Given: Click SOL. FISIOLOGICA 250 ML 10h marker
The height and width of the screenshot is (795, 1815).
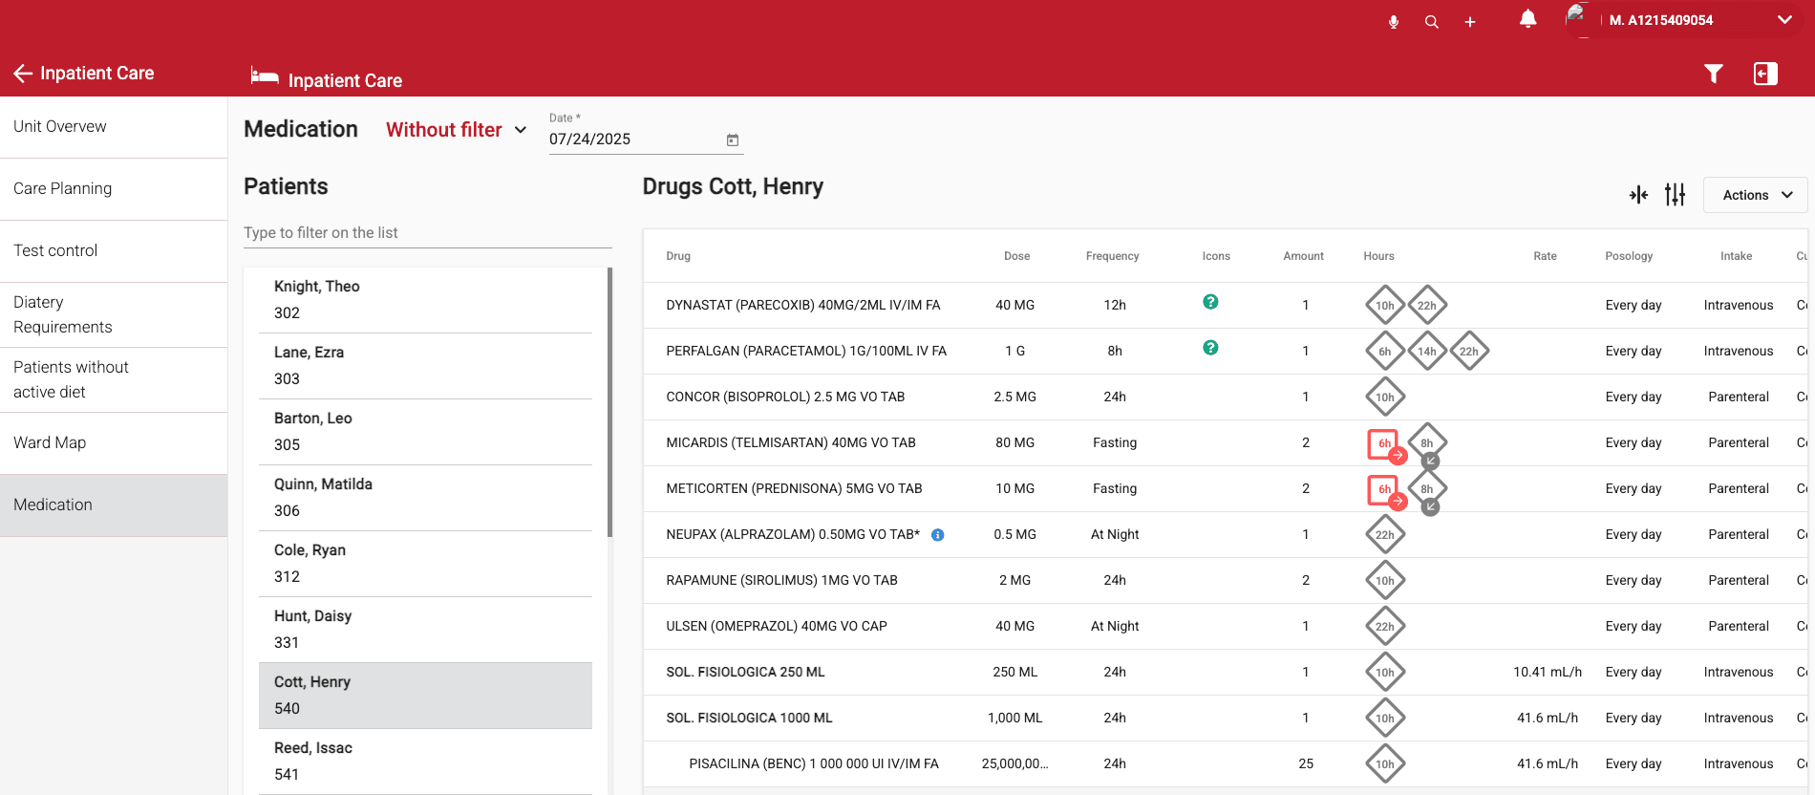Looking at the screenshot, I should pos(1385,673).
